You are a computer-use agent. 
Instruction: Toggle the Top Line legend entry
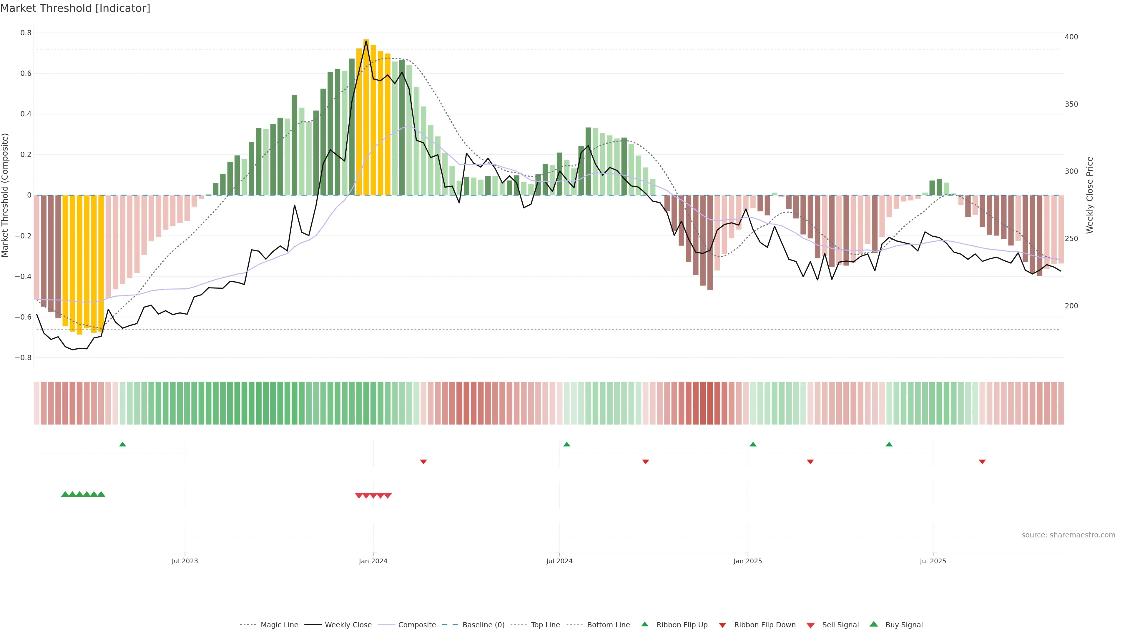(x=545, y=625)
